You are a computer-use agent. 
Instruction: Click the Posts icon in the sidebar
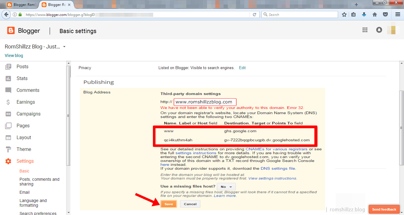click(x=8, y=67)
